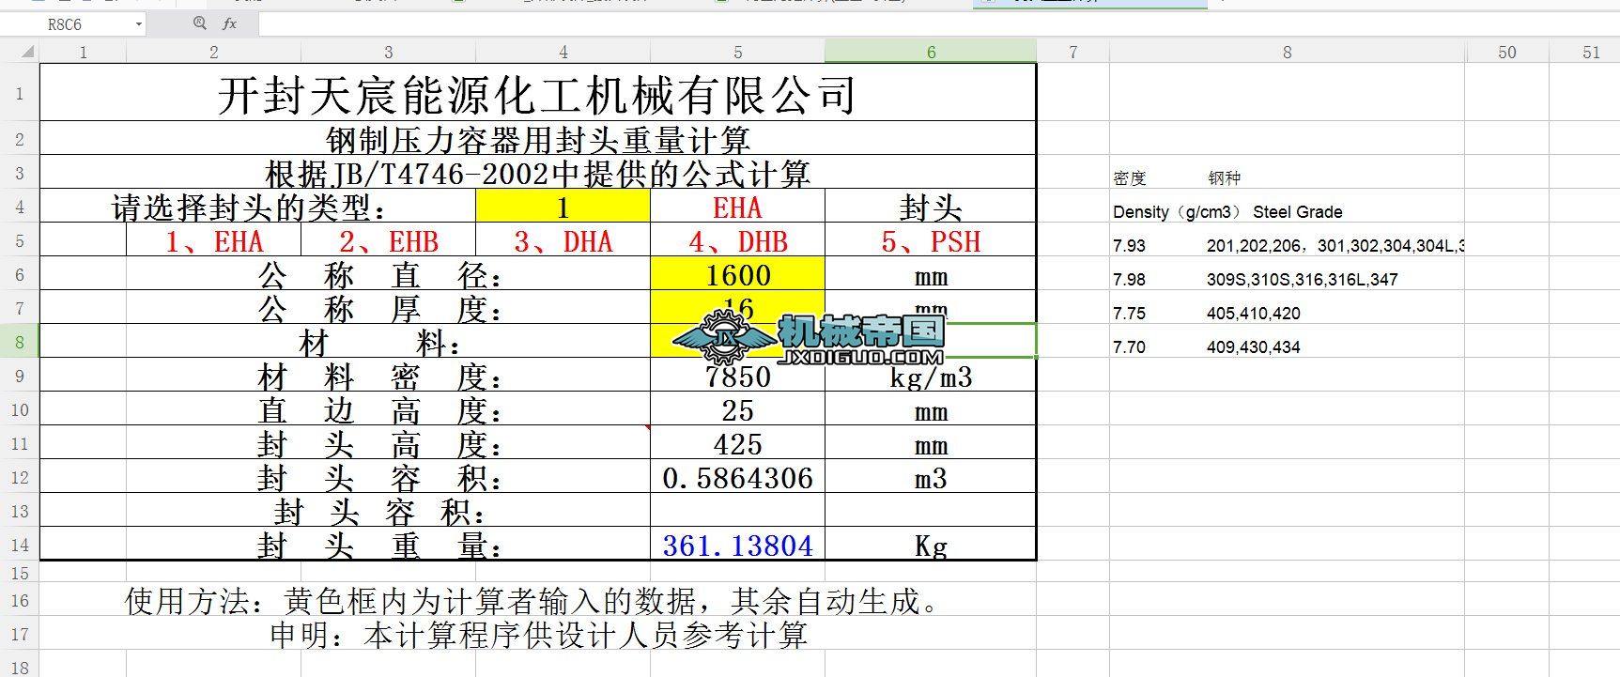1620x677 pixels.
Task: Click the option cell 2、EHB
Action: tap(388, 240)
